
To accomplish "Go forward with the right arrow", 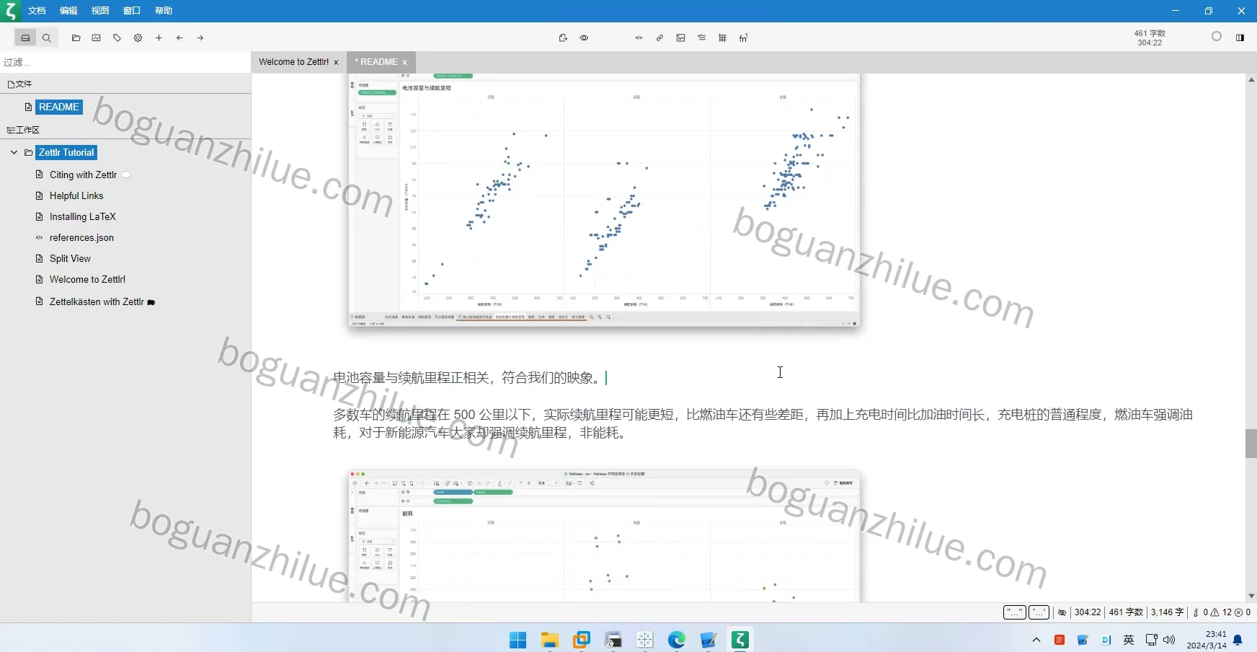I will [x=200, y=38].
